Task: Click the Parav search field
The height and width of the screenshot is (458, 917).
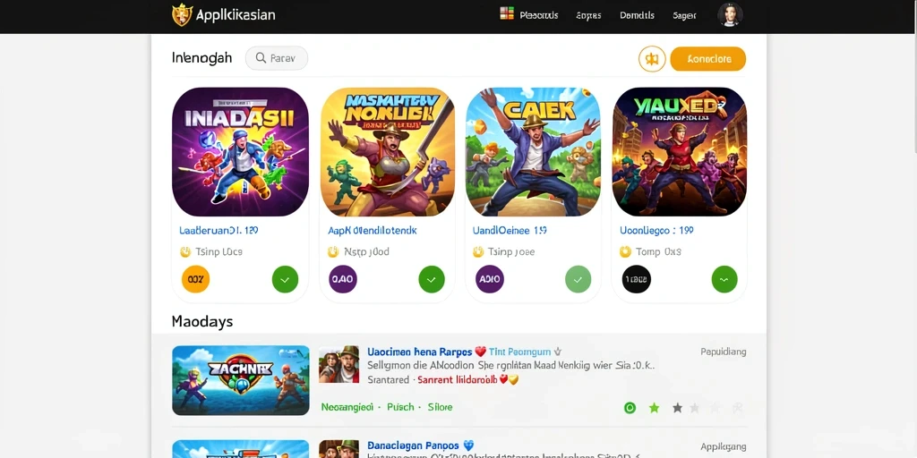Action: point(277,58)
